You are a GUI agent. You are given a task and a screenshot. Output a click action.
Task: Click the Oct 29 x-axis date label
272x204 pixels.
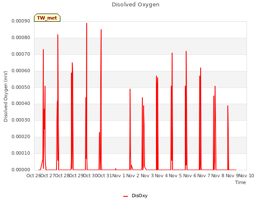(76, 176)
